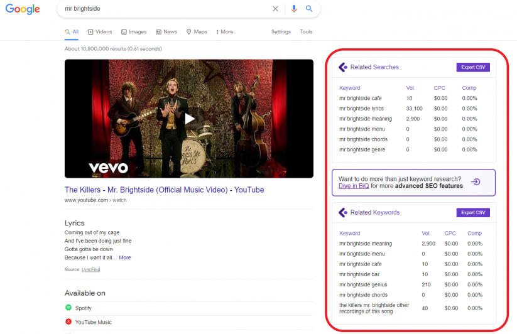Click the BiQ logo beside Related Searches

tap(343, 67)
